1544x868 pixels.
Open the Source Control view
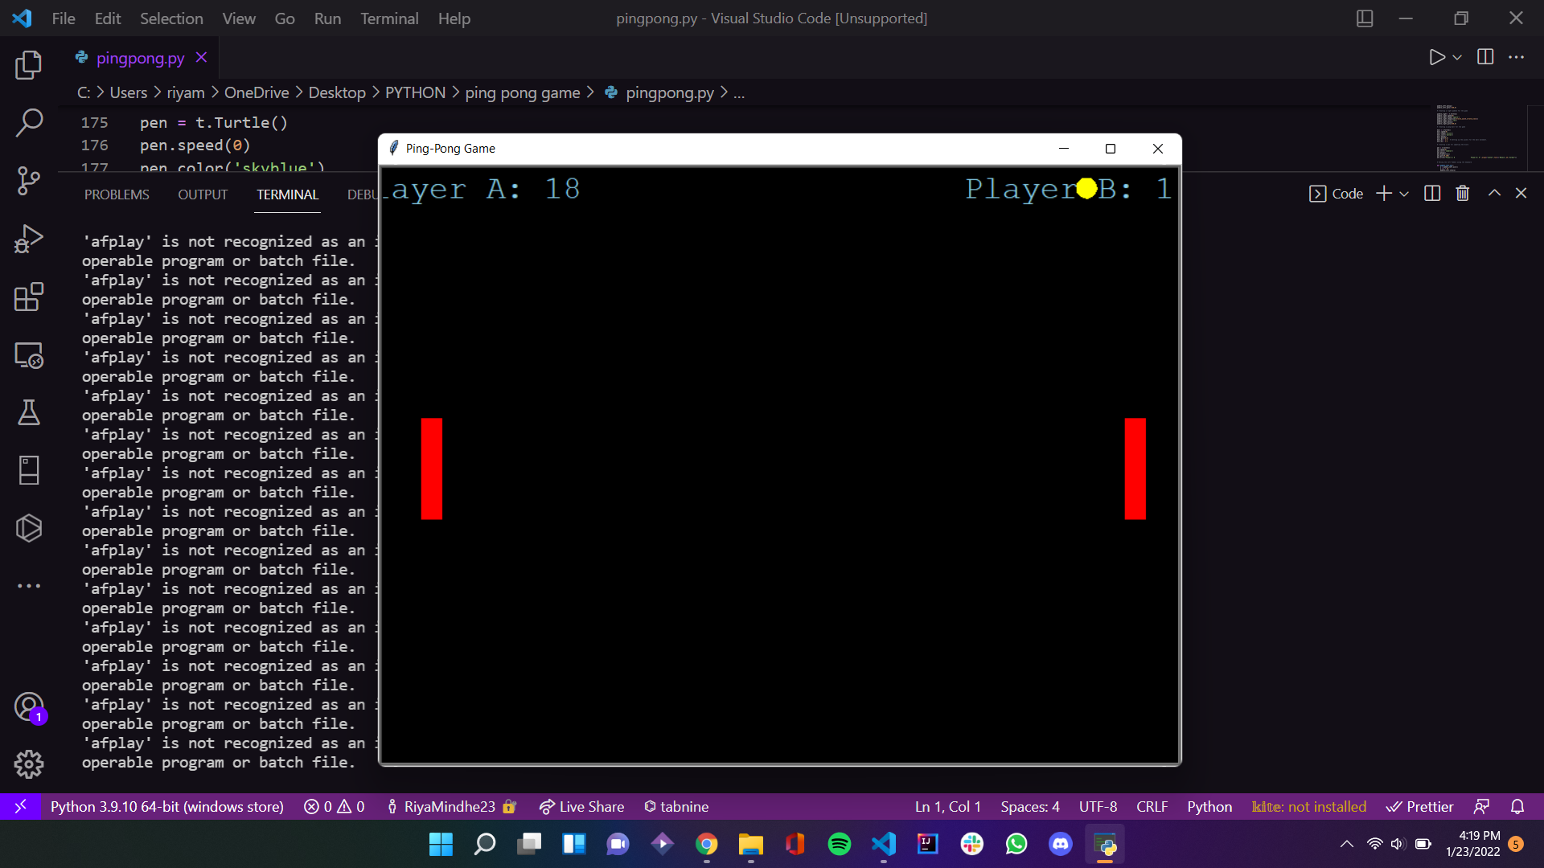tap(29, 181)
